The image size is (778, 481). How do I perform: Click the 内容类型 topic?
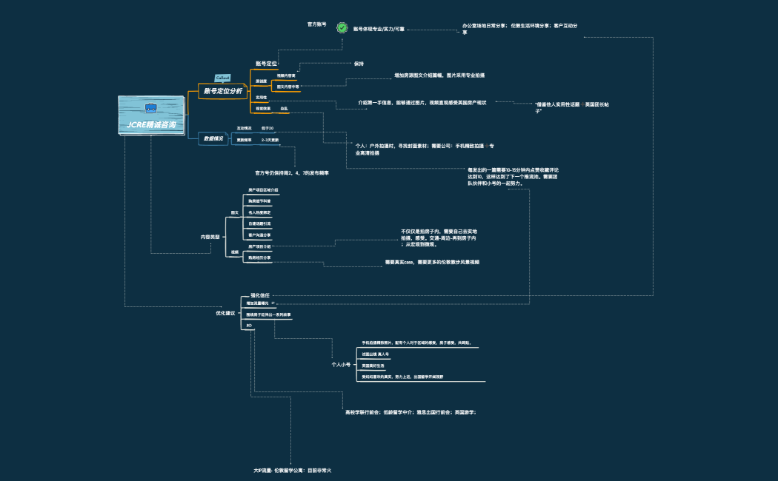tap(210, 237)
